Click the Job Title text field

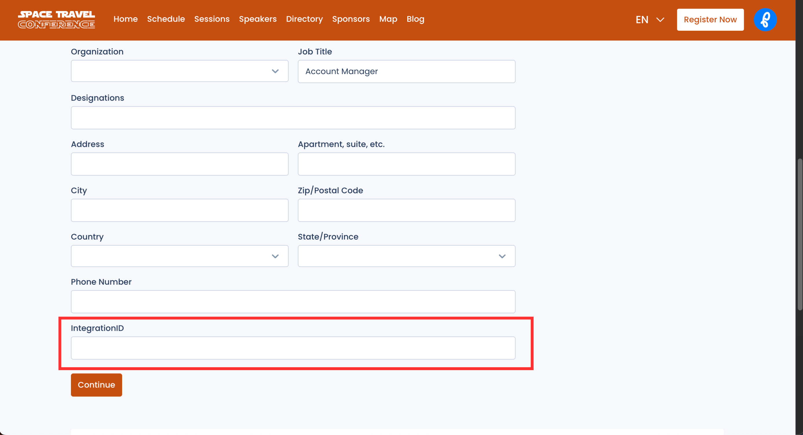[406, 71]
